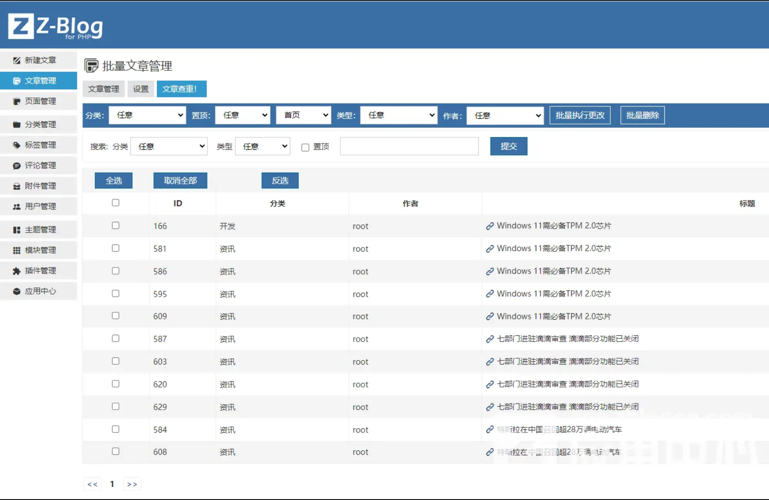Screen dimensions: 769x500
Task: Open 应用中心 in the sidebar
Action: tap(39, 291)
